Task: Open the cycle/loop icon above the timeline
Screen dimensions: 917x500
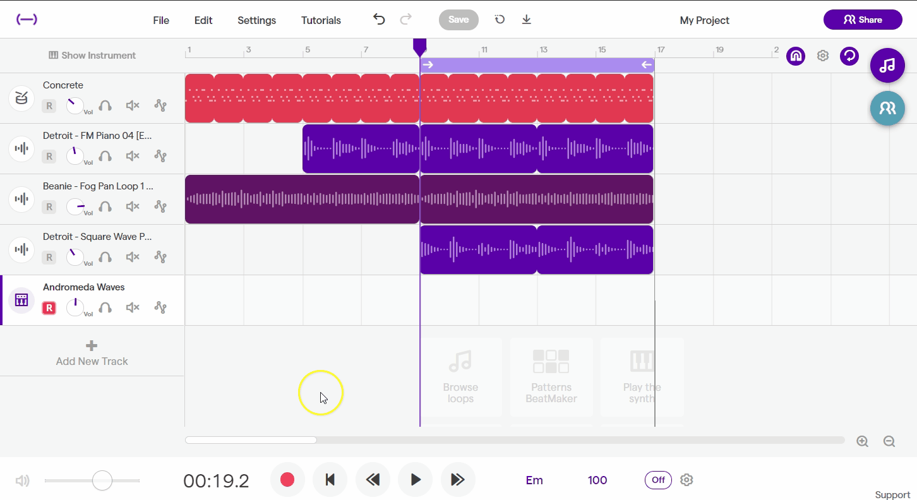Action: click(849, 56)
